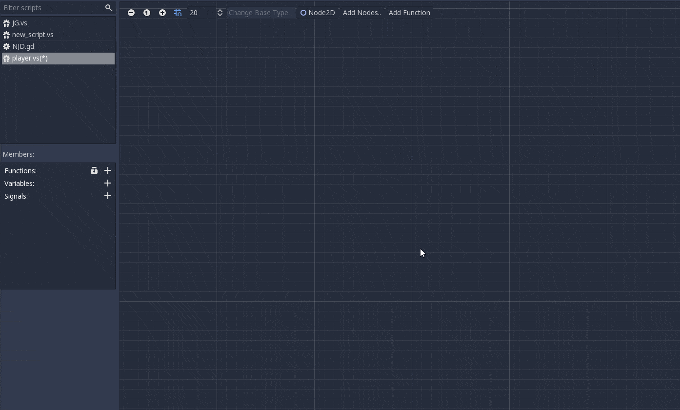680x410 pixels.
Task: Click the zoom in plus icon
Action: point(162,13)
